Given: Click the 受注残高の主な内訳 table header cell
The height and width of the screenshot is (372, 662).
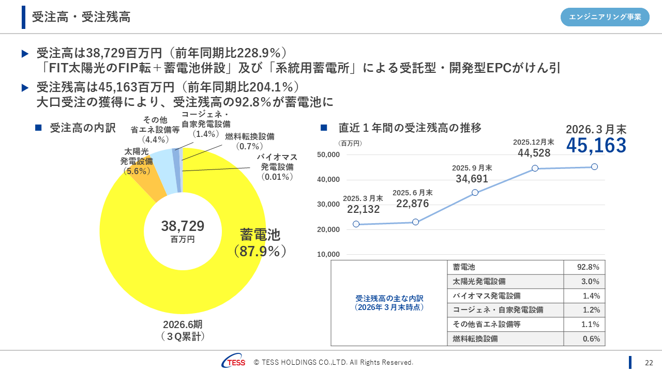Looking at the screenshot, I should 389,303.
